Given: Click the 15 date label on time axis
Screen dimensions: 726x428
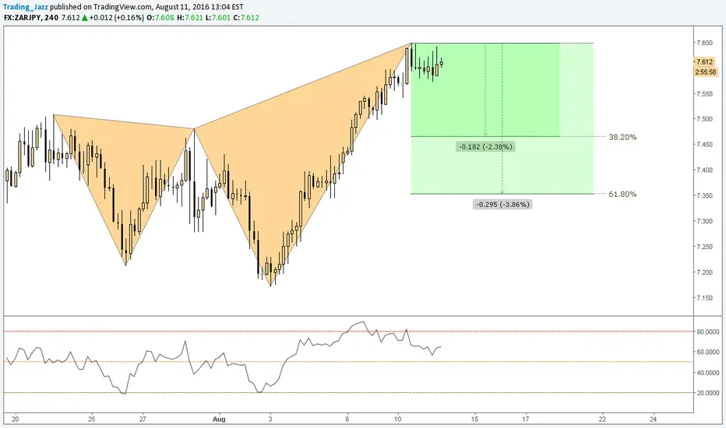Looking at the screenshot, I should coord(474,419).
